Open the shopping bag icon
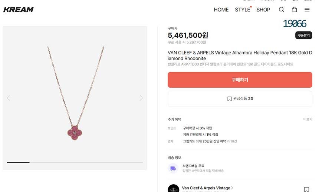The image size is (319, 192). point(294,10)
